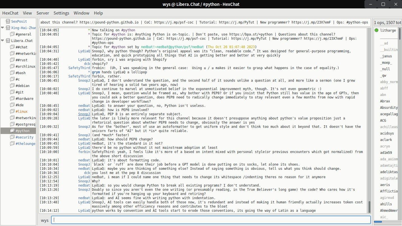Open the Server menu
The height and width of the screenshot is (226, 402).
click(x=43, y=13)
